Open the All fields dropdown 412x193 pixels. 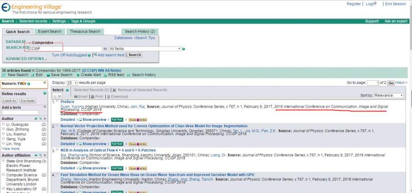145,49
